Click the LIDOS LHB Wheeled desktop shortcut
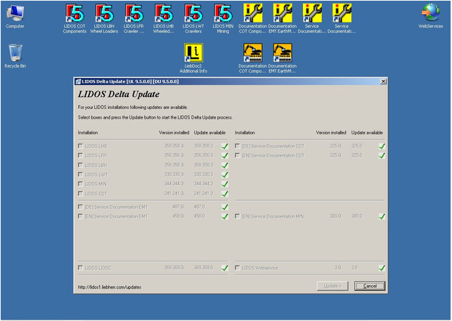This screenshot has width=452, height=321. [163, 13]
